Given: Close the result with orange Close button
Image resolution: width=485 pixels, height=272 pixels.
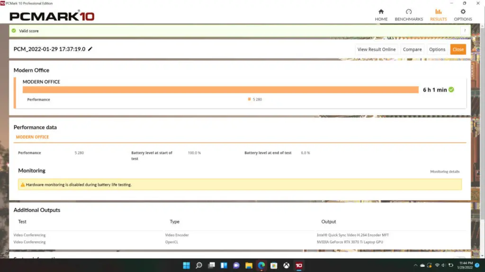Looking at the screenshot, I should 458,49.
